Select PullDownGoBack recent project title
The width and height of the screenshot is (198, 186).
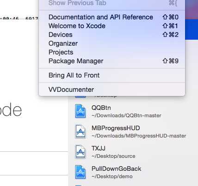(x=116, y=168)
